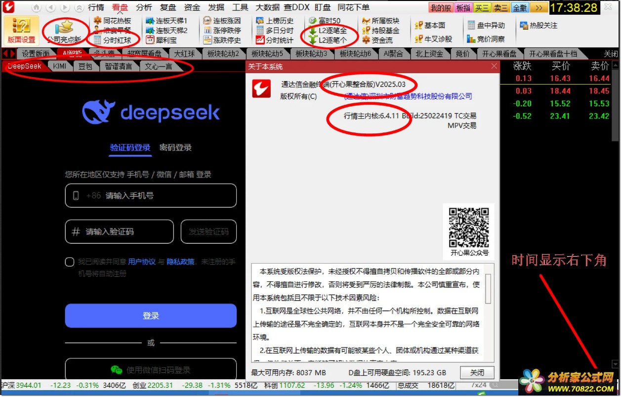Select the KIMI AI tab
Screen dimensions: 622x397
(x=60, y=66)
